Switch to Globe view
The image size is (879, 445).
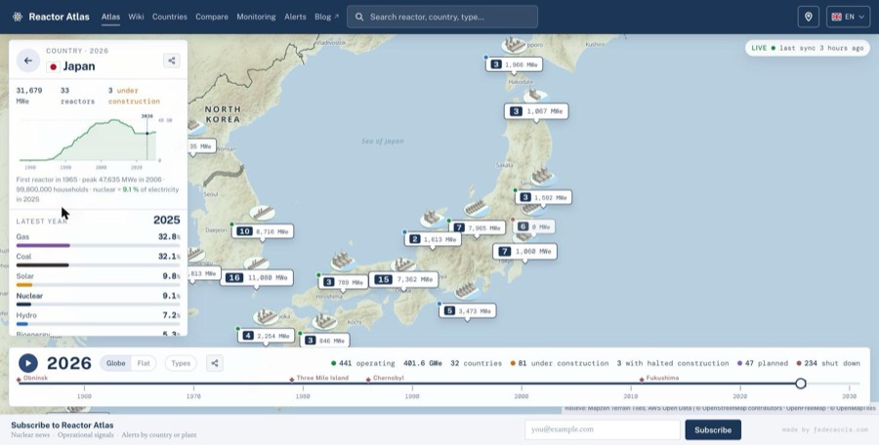pyautogui.click(x=116, y=363)
